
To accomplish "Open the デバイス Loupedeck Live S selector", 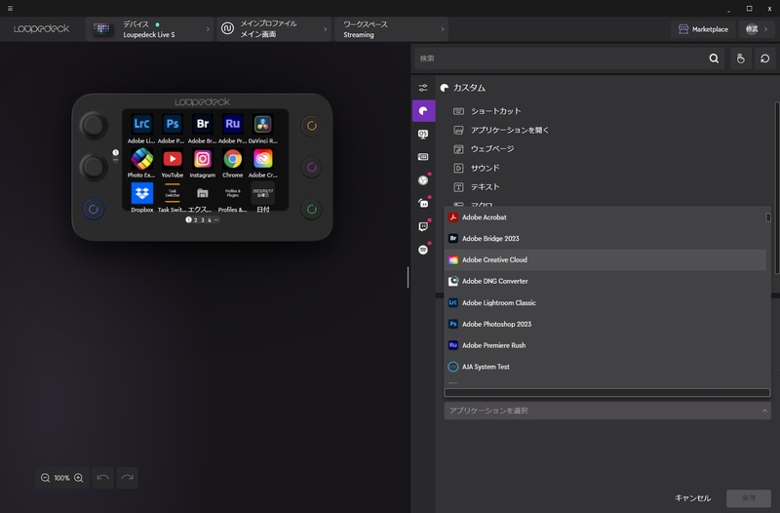I will [150, 29].
